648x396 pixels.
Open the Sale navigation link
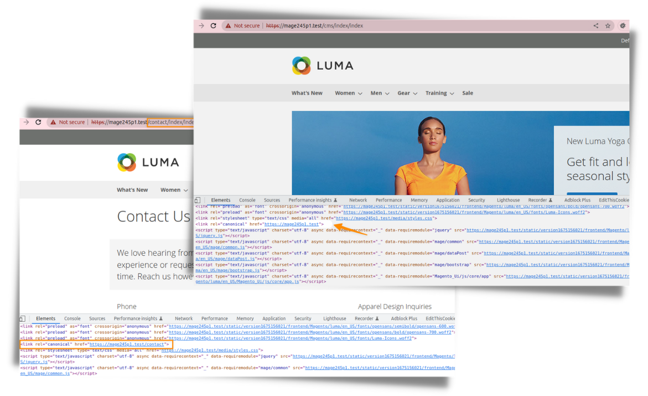pos(468,93)
